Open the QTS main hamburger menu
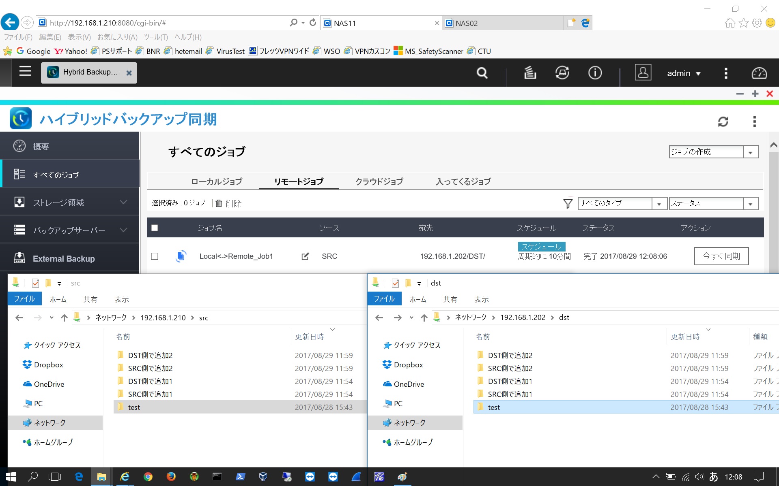Viewport: 779px width, 486px height. (x=25, y=72)
